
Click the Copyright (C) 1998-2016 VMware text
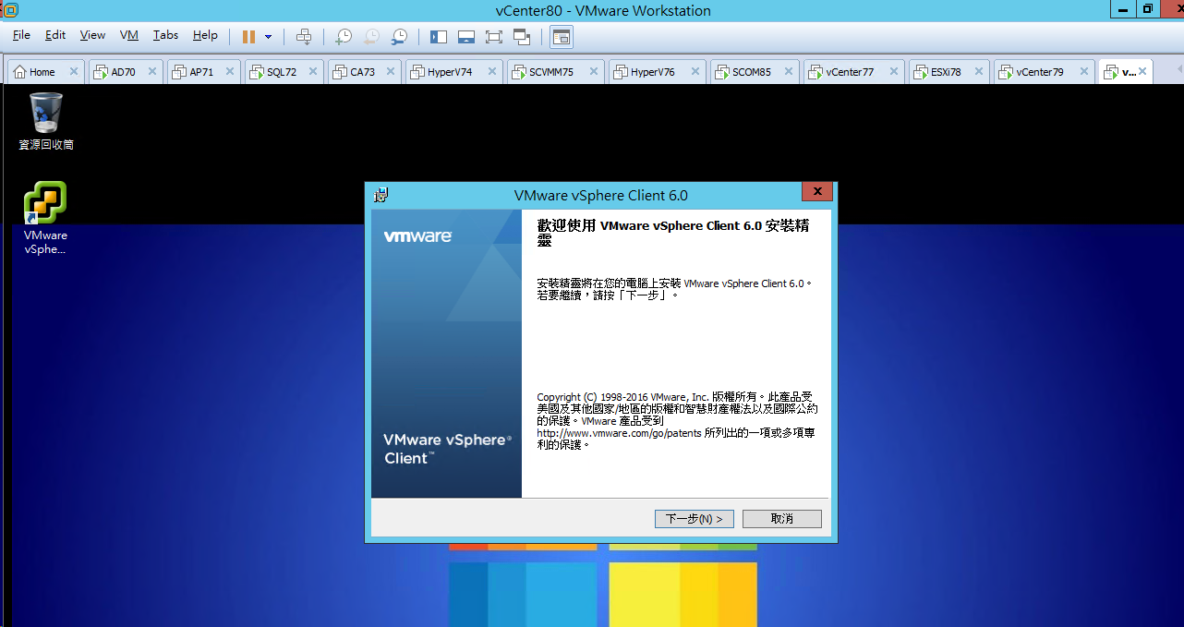(622, 397)
